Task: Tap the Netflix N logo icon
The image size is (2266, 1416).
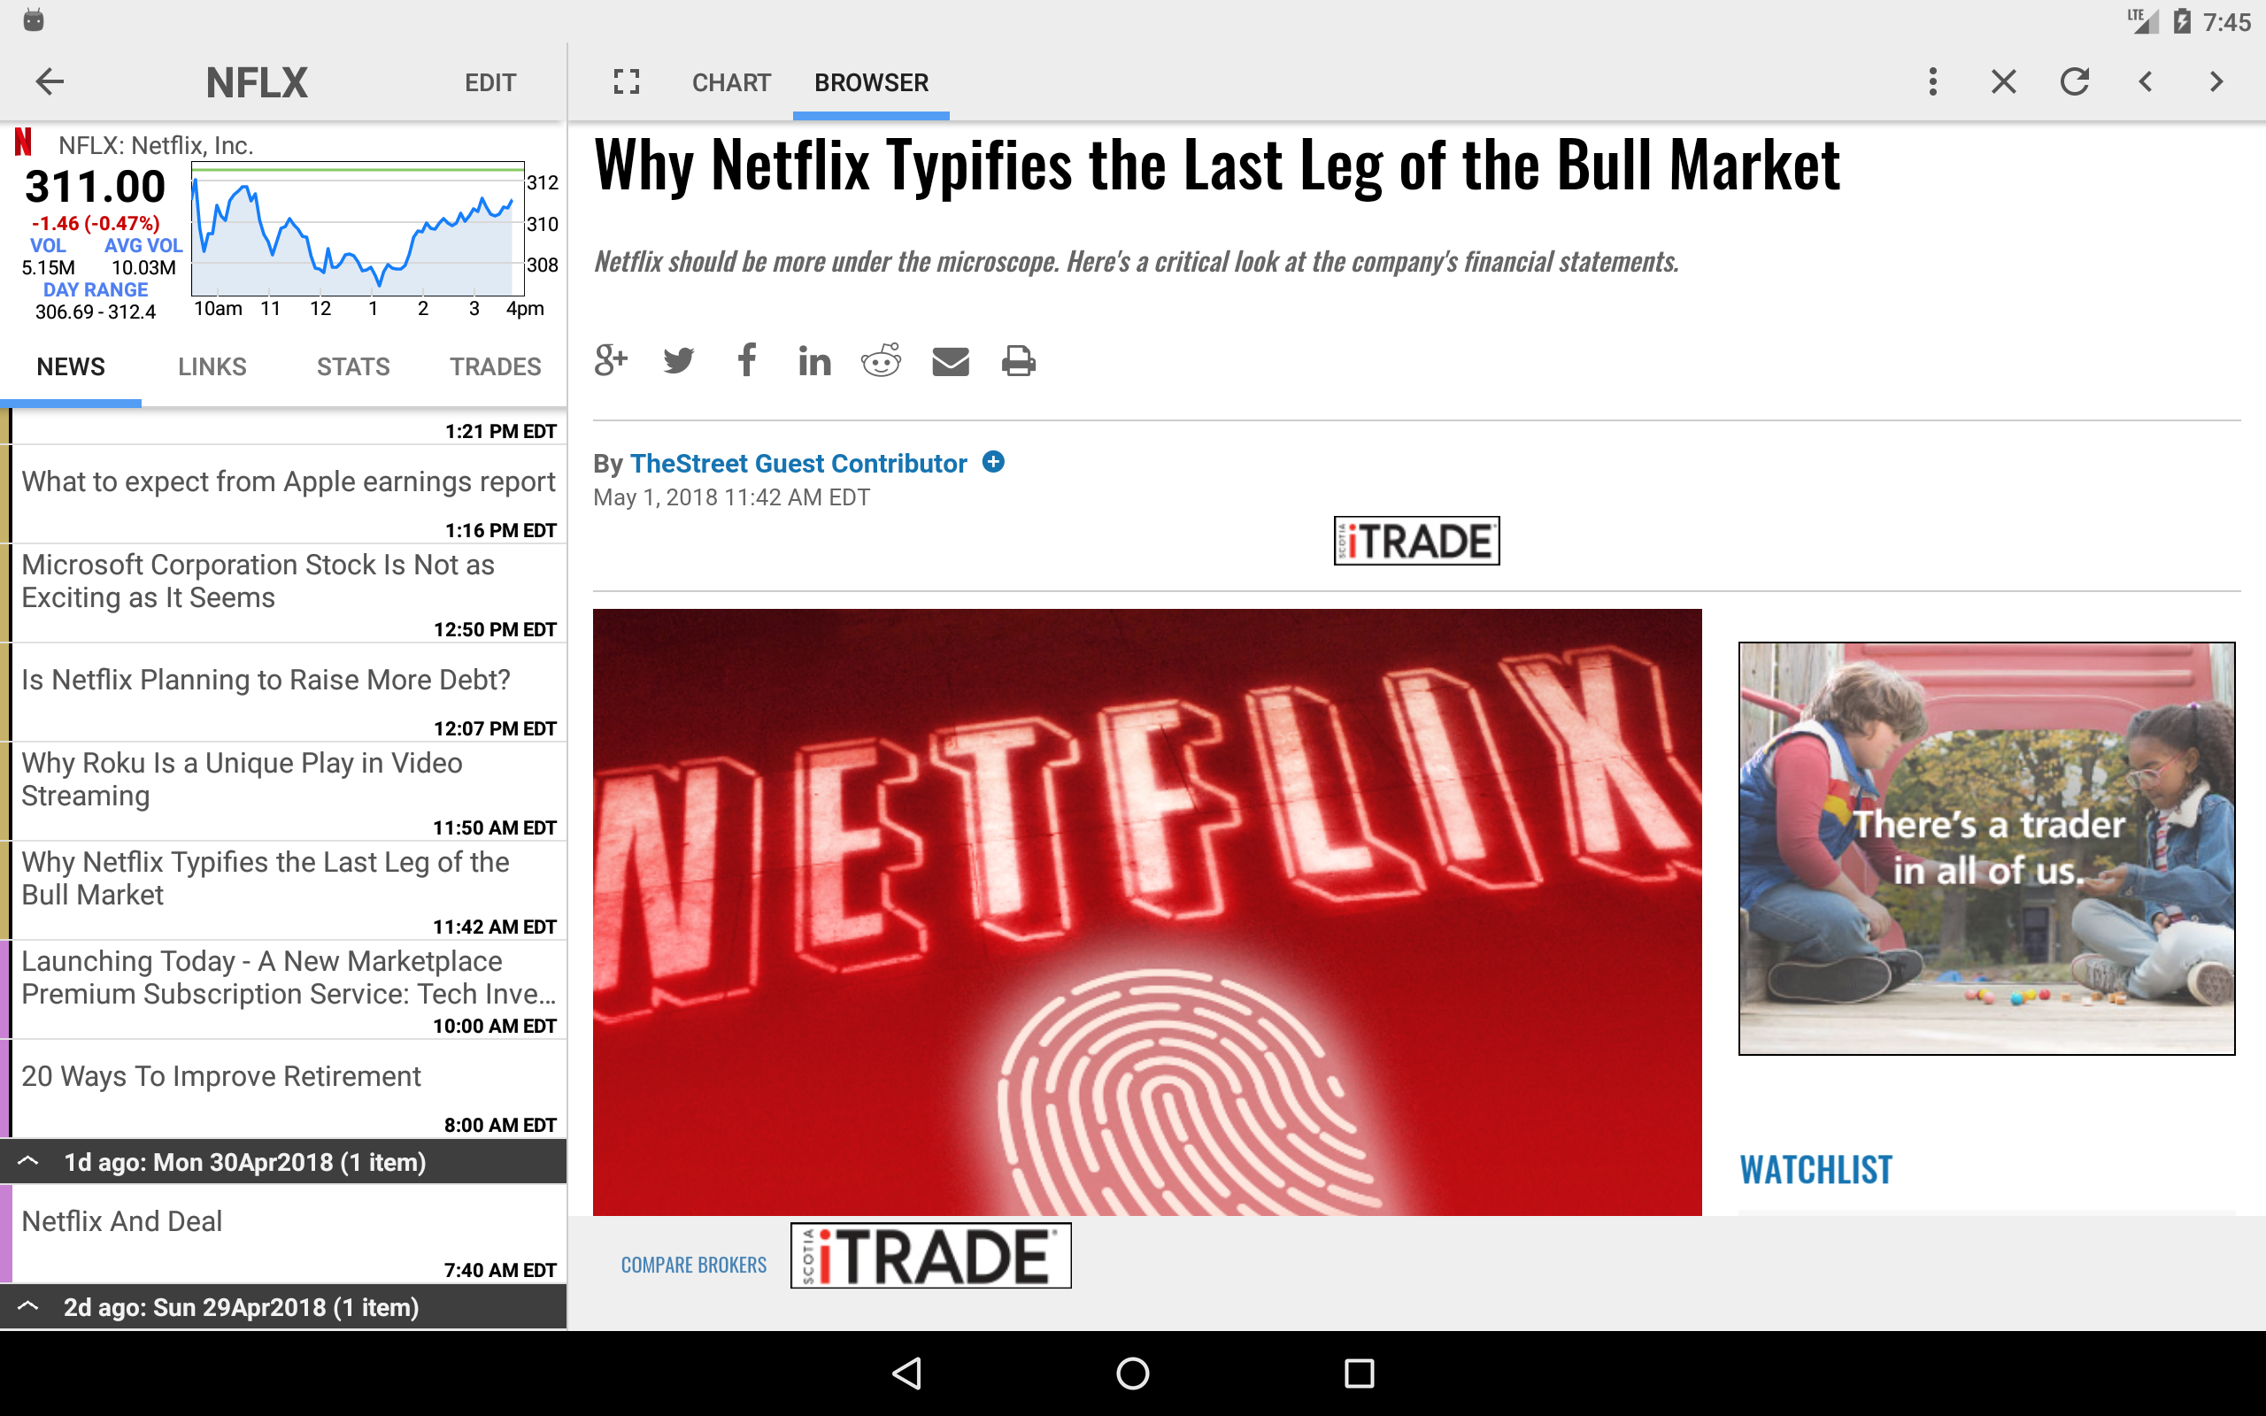Action: [23, 142]
